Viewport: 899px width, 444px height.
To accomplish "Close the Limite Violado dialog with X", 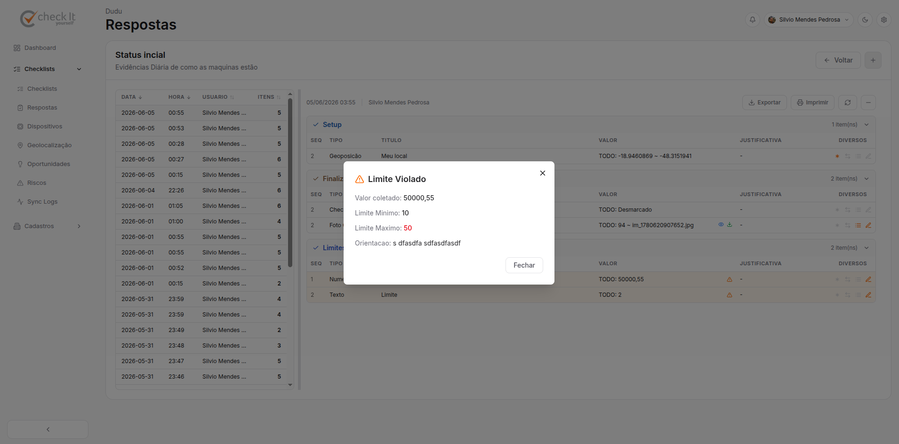I will [543, 173].
